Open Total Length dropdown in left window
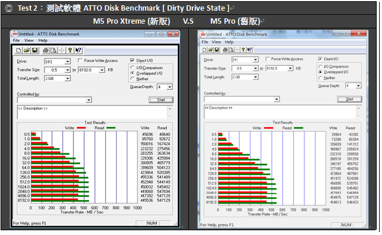Screen dimensions: 382x235 (x=68, y=78)
